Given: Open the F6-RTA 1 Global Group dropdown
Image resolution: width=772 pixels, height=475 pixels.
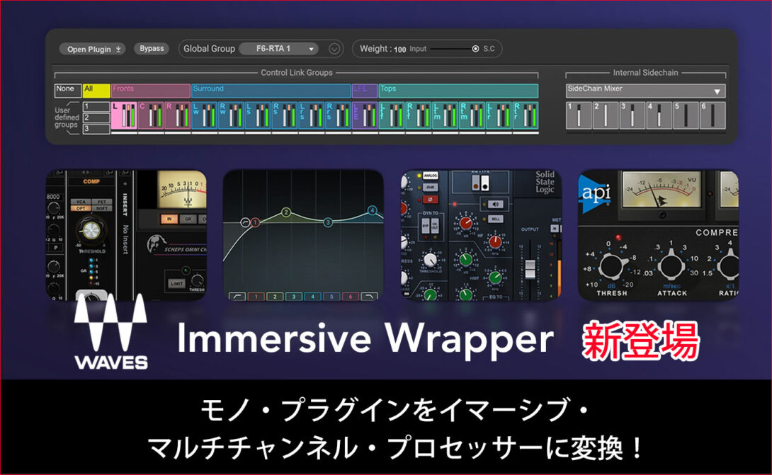Looking at the screenshot, I should (280, 49).
